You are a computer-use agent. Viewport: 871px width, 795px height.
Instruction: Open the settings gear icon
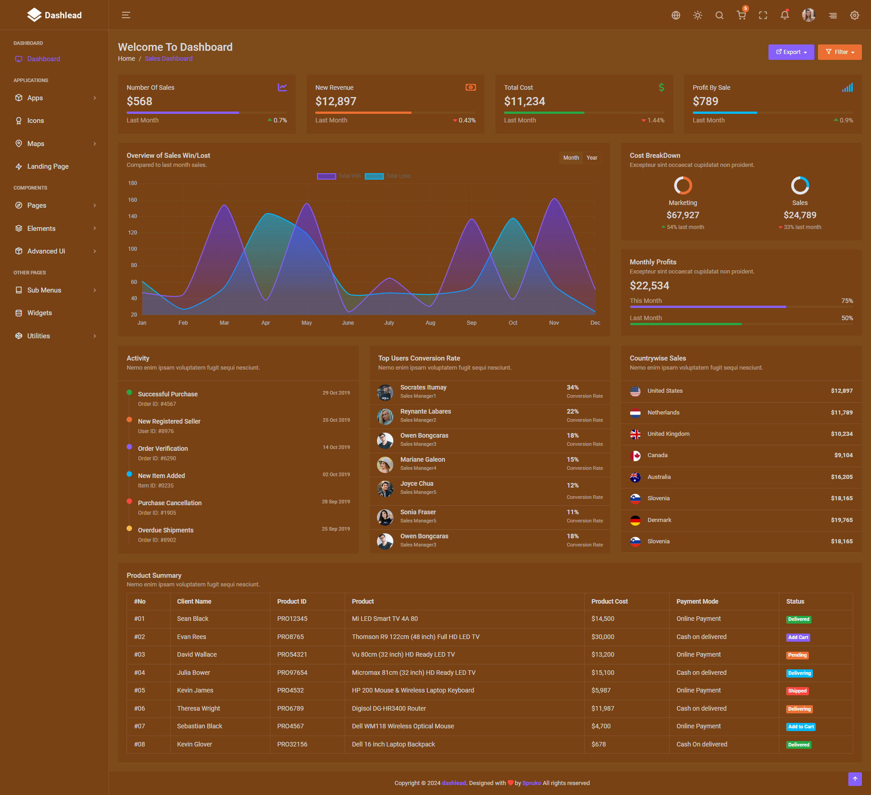pyautogui.click(x=855, y=15)
